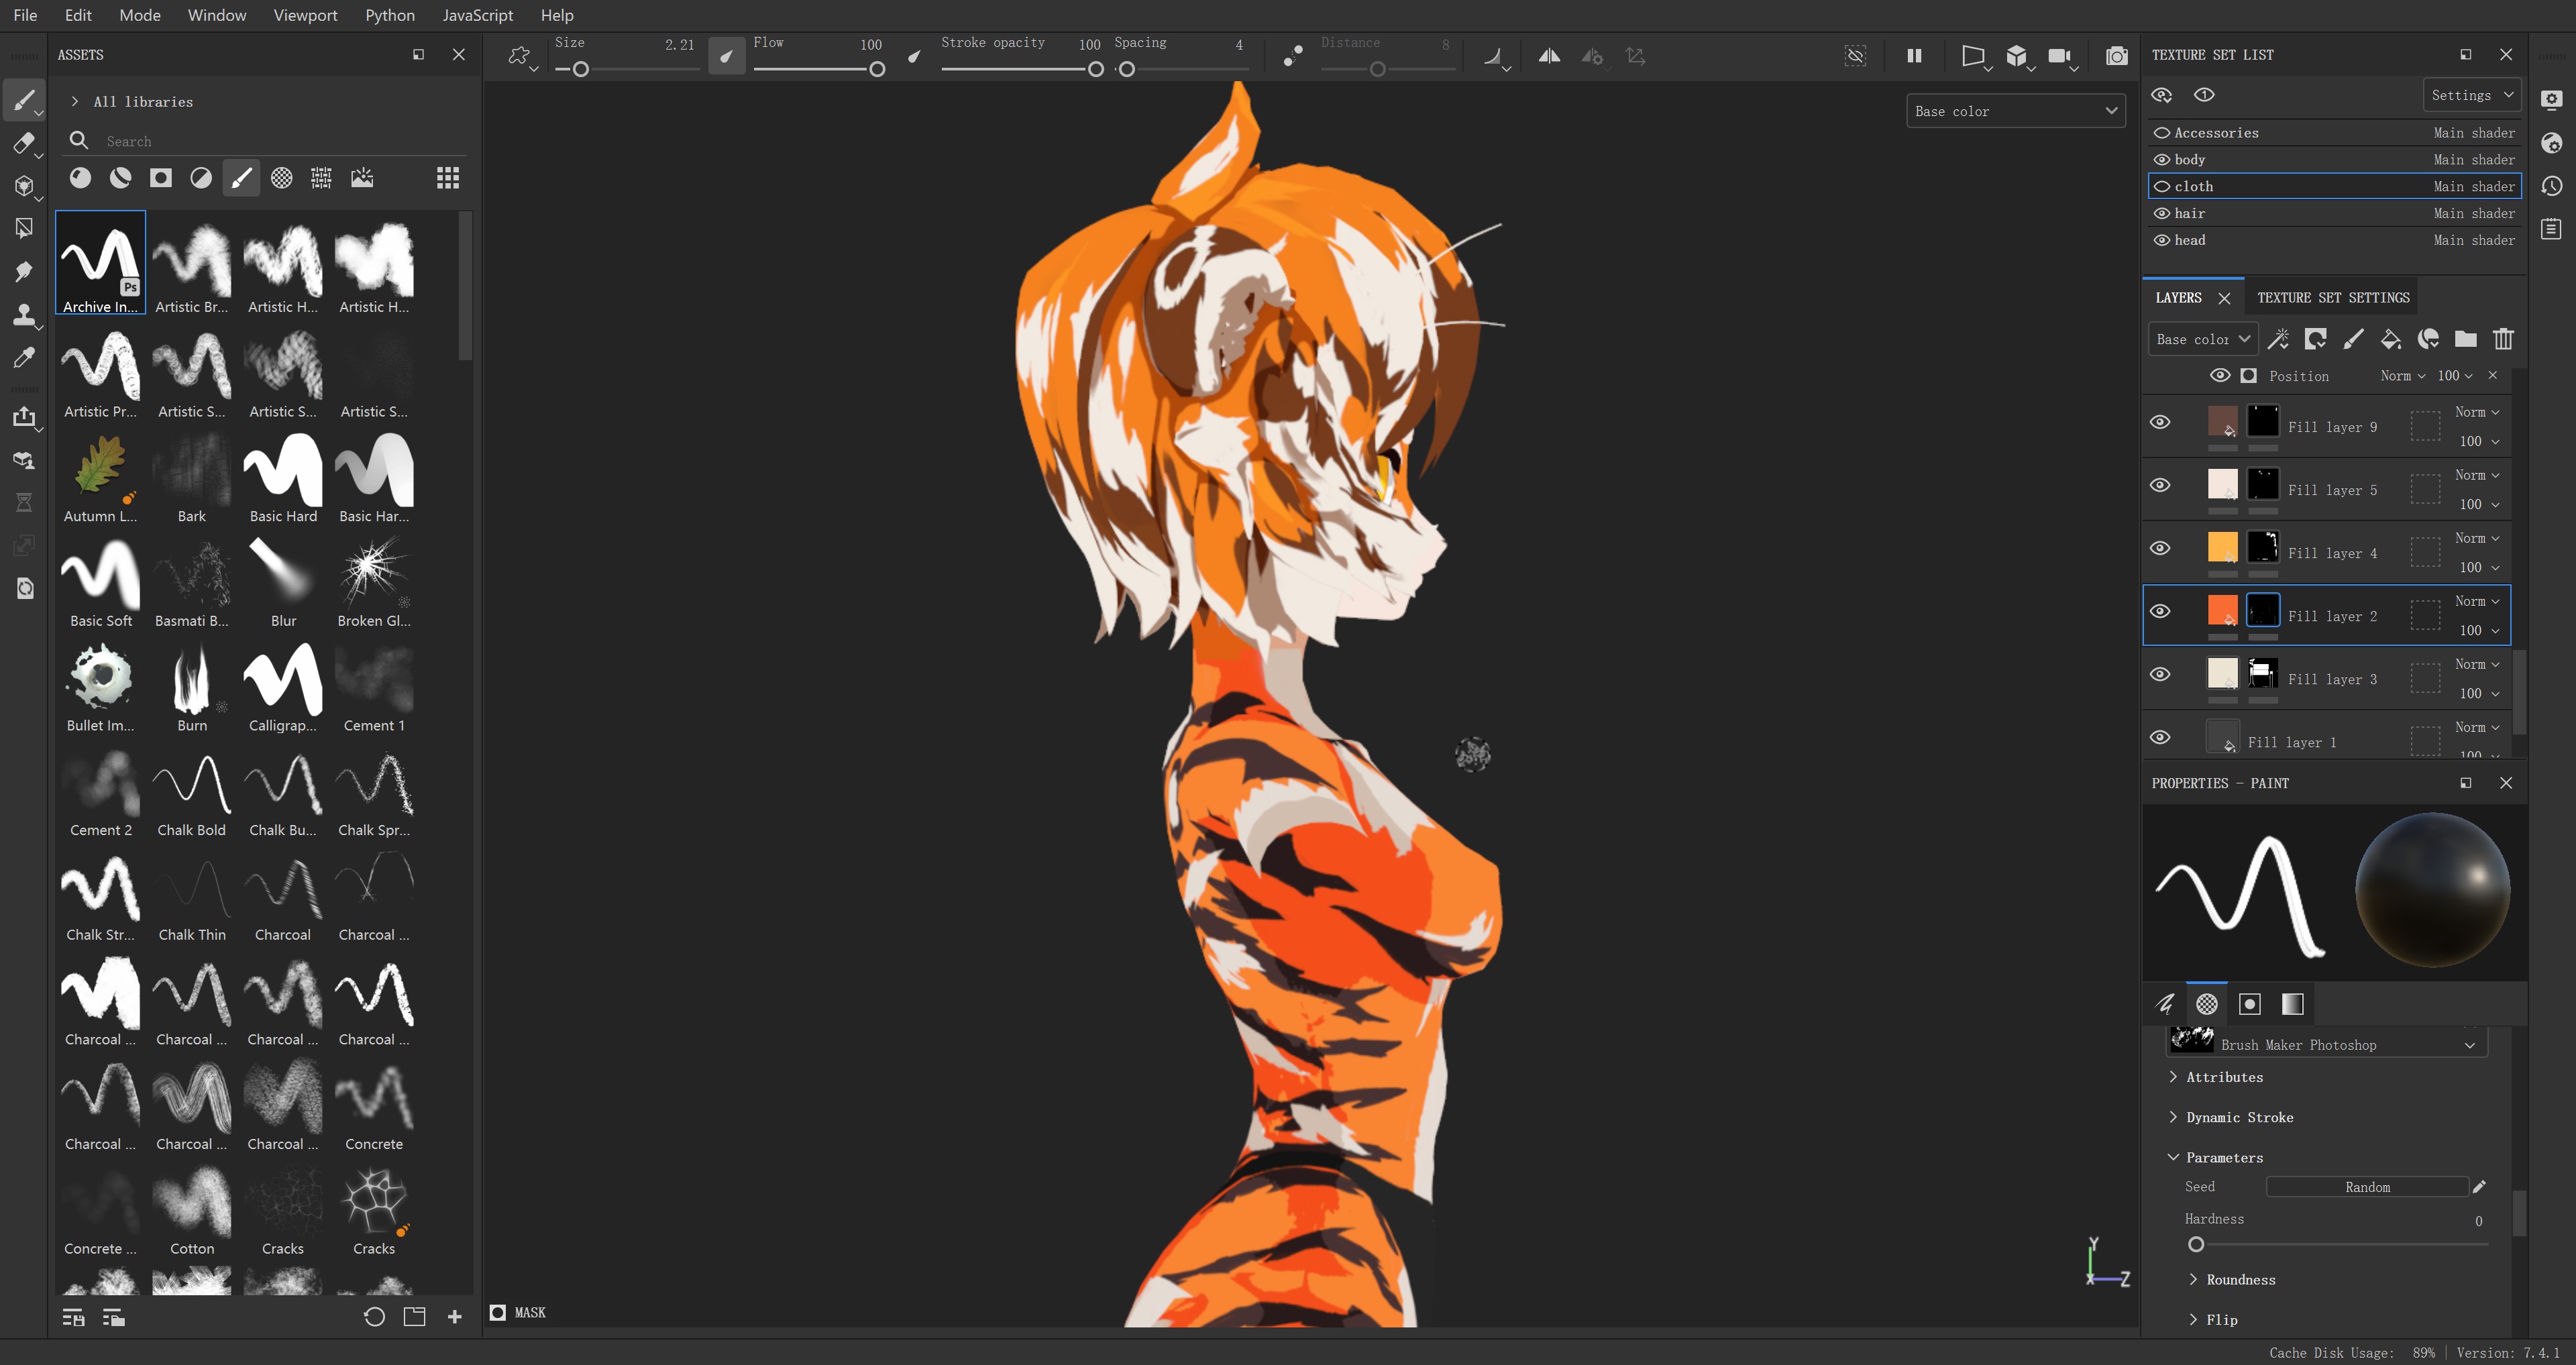
Task: Switch to Texture Set Settings tab
Action: tap(2333, 297)
